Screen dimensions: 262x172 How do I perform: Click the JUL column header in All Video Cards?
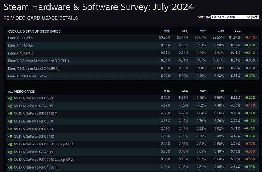tap(237, 91)
